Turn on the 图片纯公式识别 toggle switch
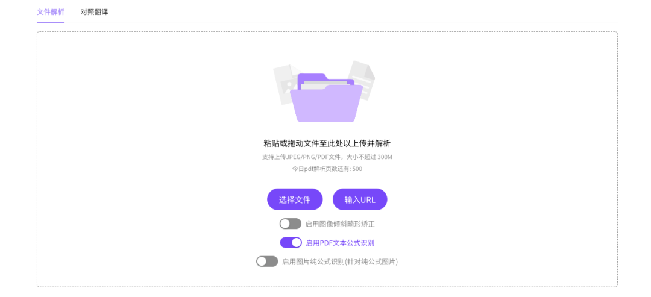Viewport: 651px width, 297px height. pos(267,261)
